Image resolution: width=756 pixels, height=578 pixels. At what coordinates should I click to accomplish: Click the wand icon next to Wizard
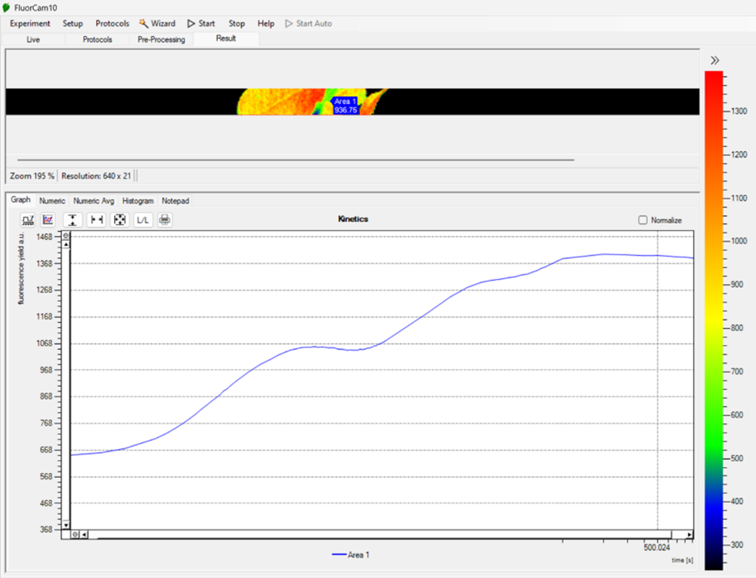[x=144, y=23]
